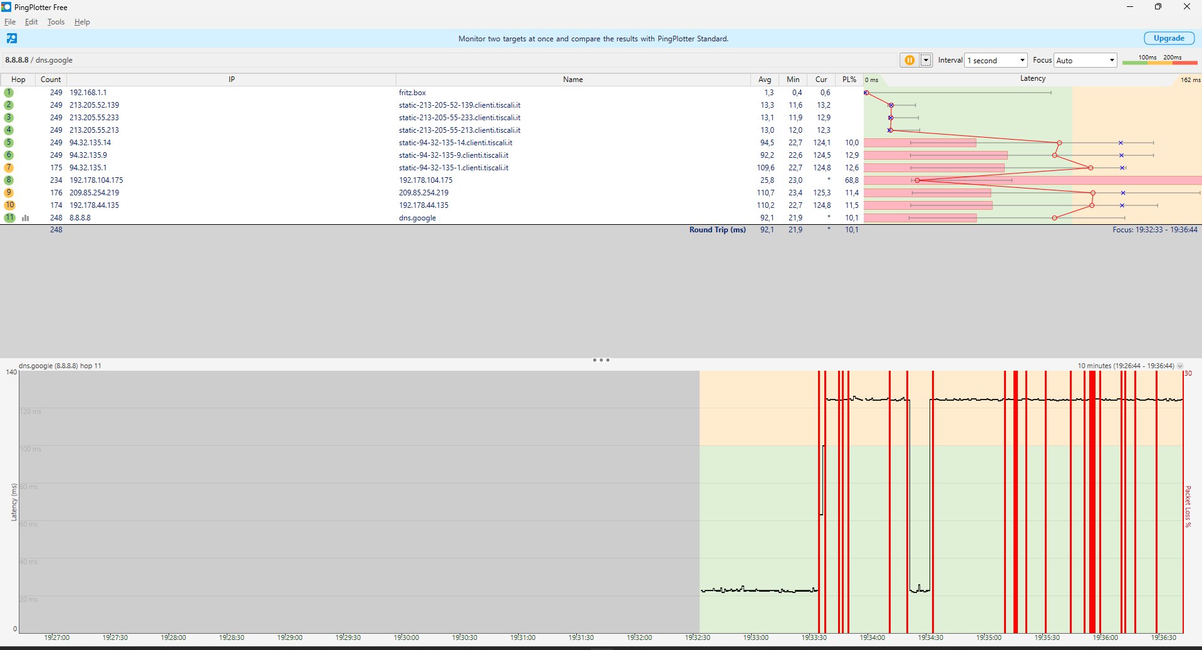Expand the Focus dropdown set to Auto
Viewport: 1202px width, 650px height.
pos(1085,60)
